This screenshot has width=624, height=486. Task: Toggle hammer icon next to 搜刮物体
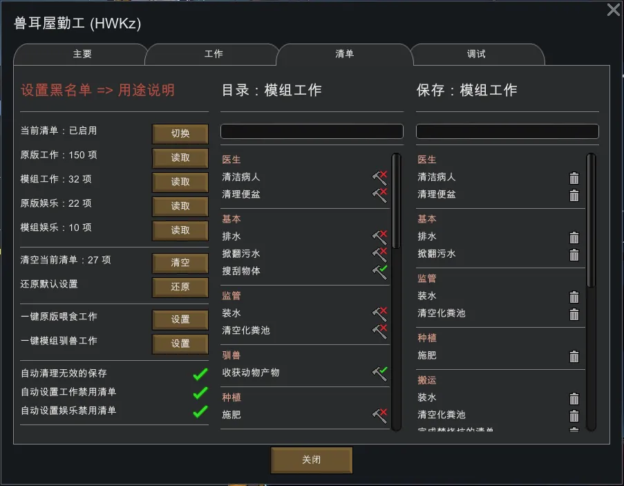coord(379,271)
